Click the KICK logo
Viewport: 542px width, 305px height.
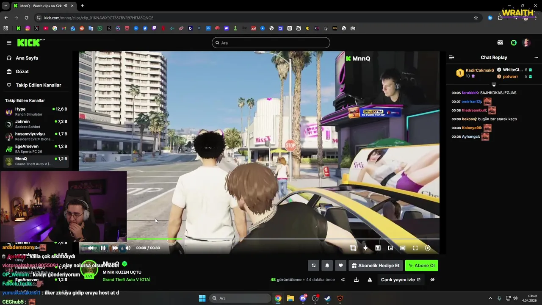(30, 42)
